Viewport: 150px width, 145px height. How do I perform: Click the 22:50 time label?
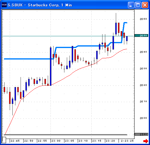[x=29, y=141]
